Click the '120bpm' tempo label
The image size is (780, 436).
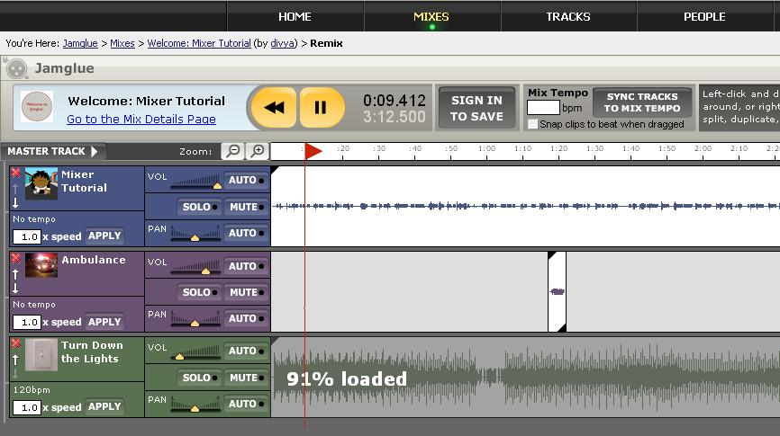[x=32, y=390]
